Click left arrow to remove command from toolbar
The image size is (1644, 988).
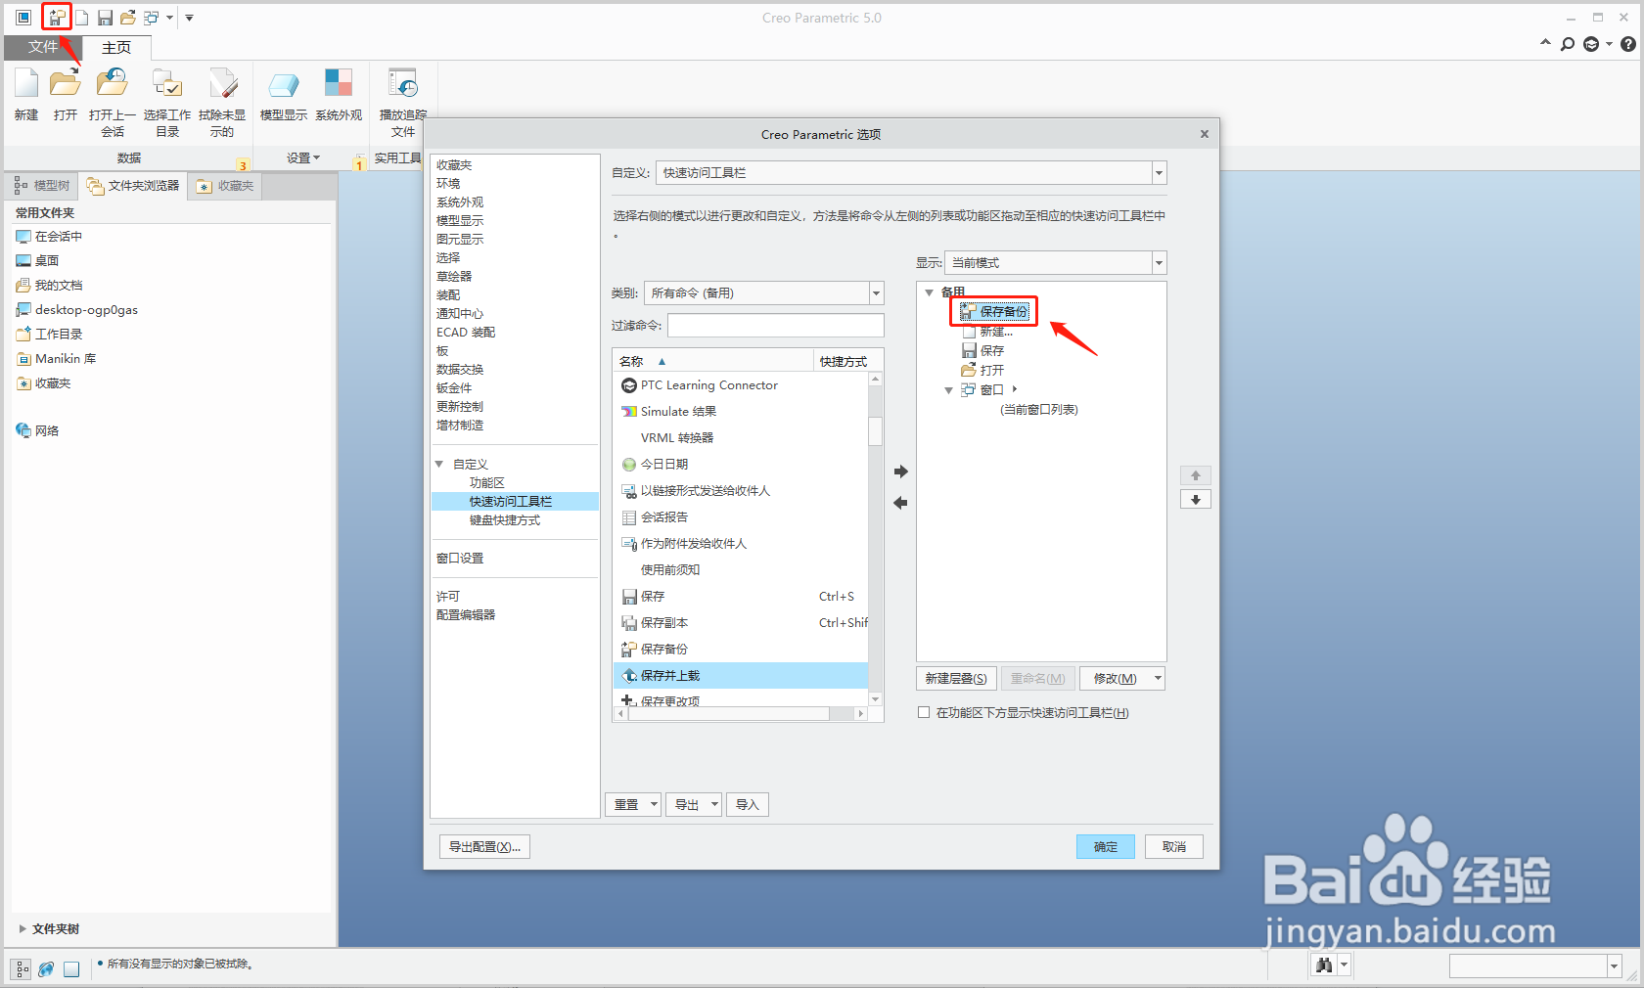pos(901,503)
